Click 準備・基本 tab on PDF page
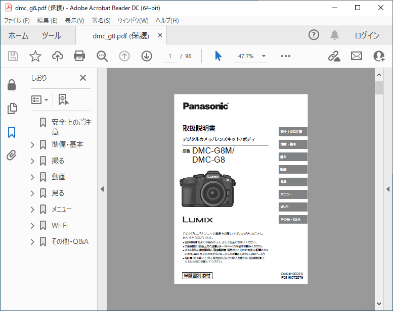393x311 pixels. 293,144
